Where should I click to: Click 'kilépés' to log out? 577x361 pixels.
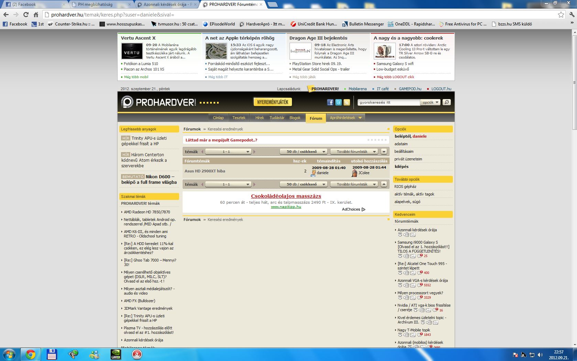tap(402, 167)
